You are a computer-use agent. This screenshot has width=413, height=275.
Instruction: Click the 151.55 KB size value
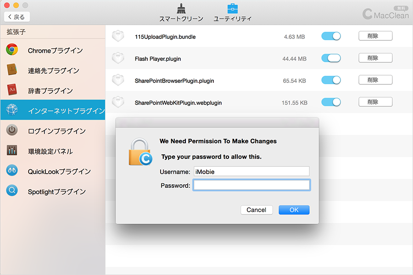click(294, 103)
